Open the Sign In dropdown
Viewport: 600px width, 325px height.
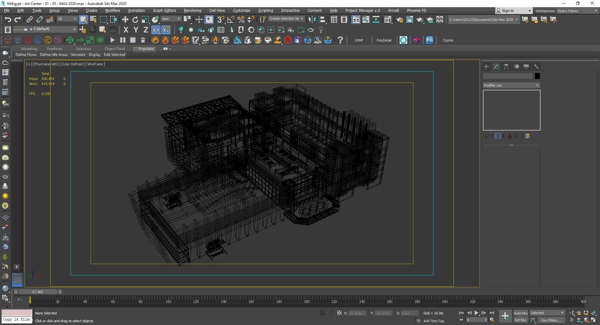coord(513,11)
